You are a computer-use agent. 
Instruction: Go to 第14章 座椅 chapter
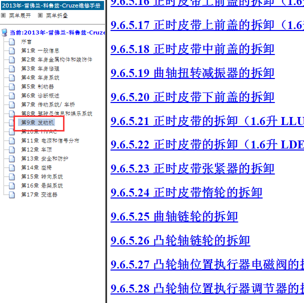(x=36, y=167)
